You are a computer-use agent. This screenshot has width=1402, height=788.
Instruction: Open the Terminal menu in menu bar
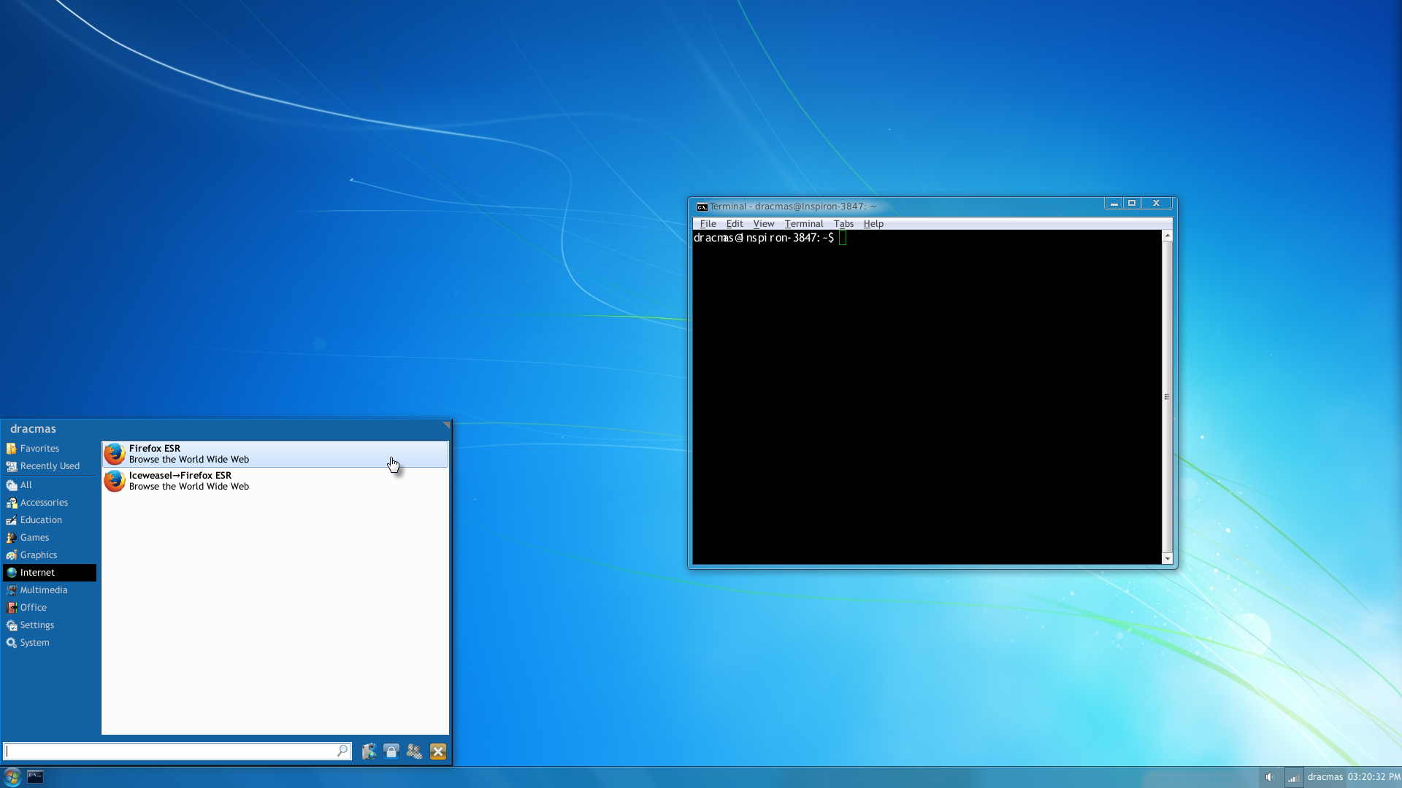point(804,224)
